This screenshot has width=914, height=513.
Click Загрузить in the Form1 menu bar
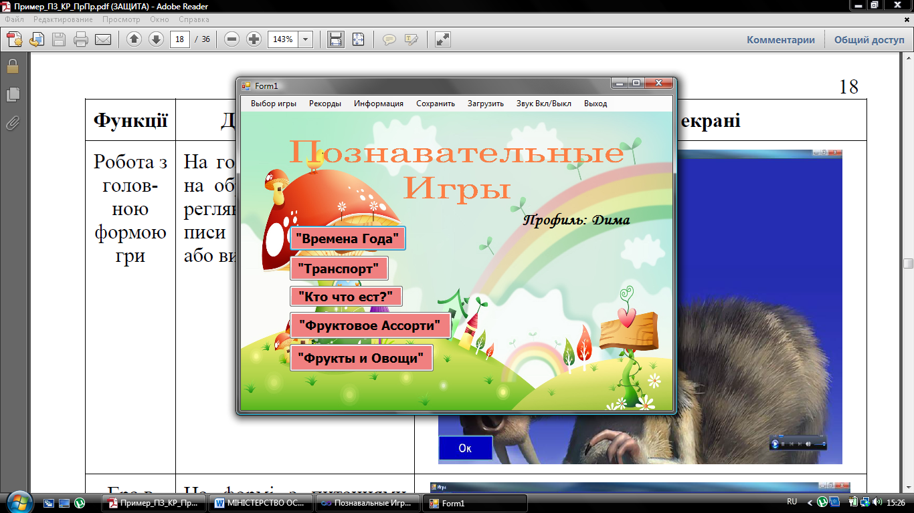[x=486, y=104]
